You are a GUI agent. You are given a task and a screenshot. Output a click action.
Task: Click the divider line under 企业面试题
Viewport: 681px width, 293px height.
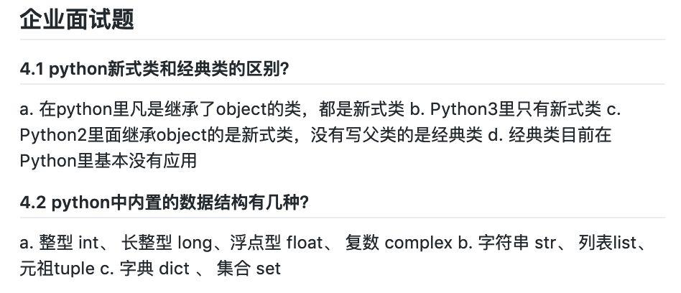(342, 39)
